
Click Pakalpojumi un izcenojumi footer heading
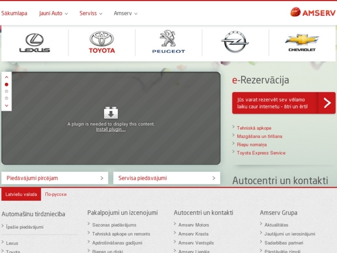click(x=123, y=213)
